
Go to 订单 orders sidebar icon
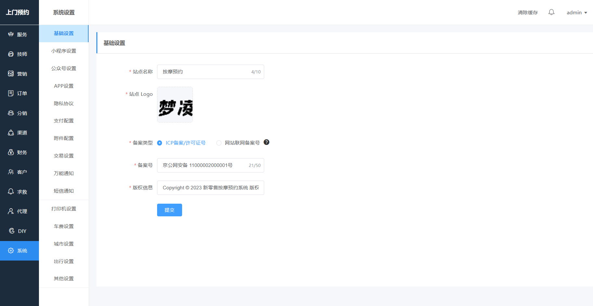11,94
